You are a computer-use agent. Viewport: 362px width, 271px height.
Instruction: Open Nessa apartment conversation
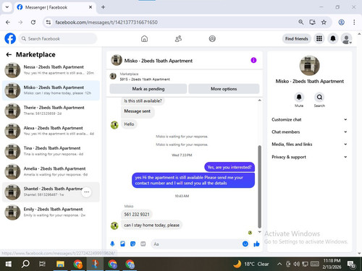click(51, 70)
